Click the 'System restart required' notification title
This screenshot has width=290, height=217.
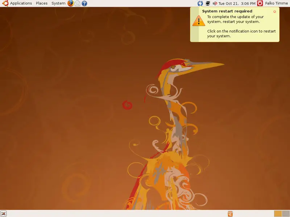227,11
